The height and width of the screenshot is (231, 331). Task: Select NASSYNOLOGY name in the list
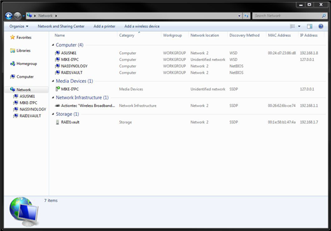tap(74, 66)
